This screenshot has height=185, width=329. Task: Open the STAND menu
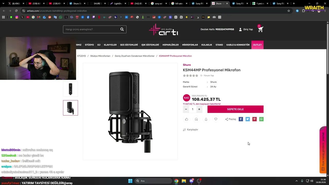point(219,45)
